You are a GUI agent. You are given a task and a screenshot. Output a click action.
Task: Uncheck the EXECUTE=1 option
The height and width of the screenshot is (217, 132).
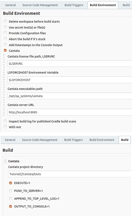pyautogui.click(x=10, y=183)
